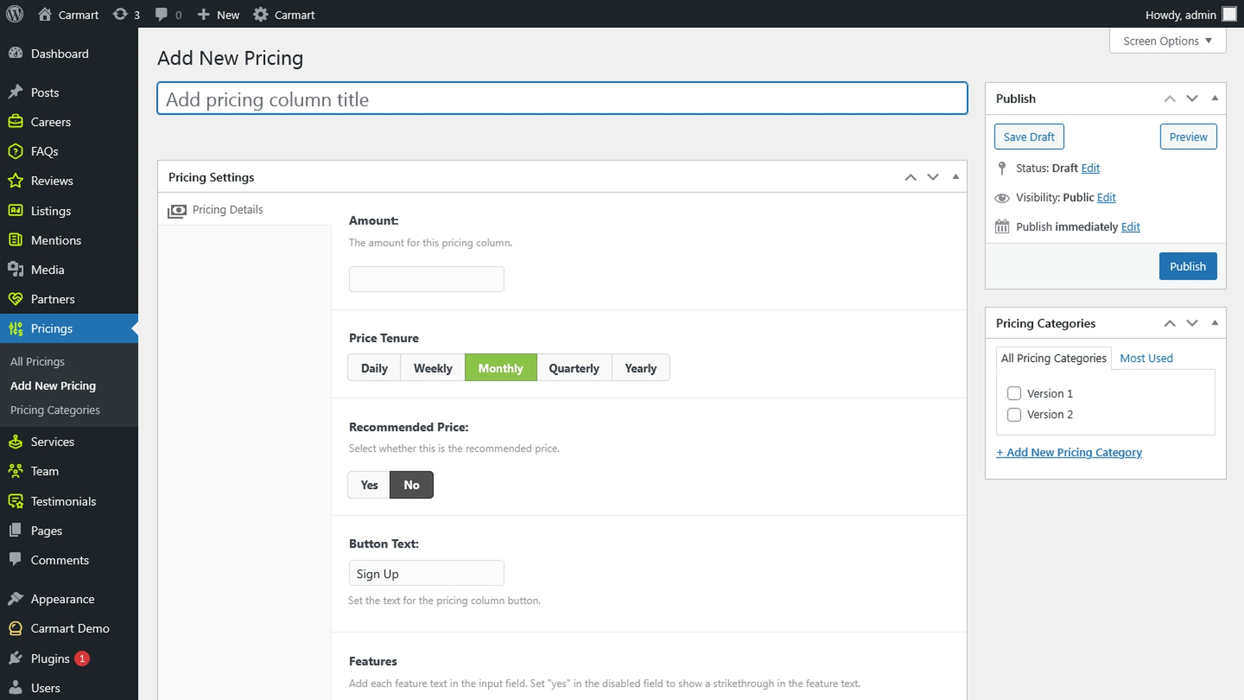Move Pricing Categories box up

click(1169, 323)
